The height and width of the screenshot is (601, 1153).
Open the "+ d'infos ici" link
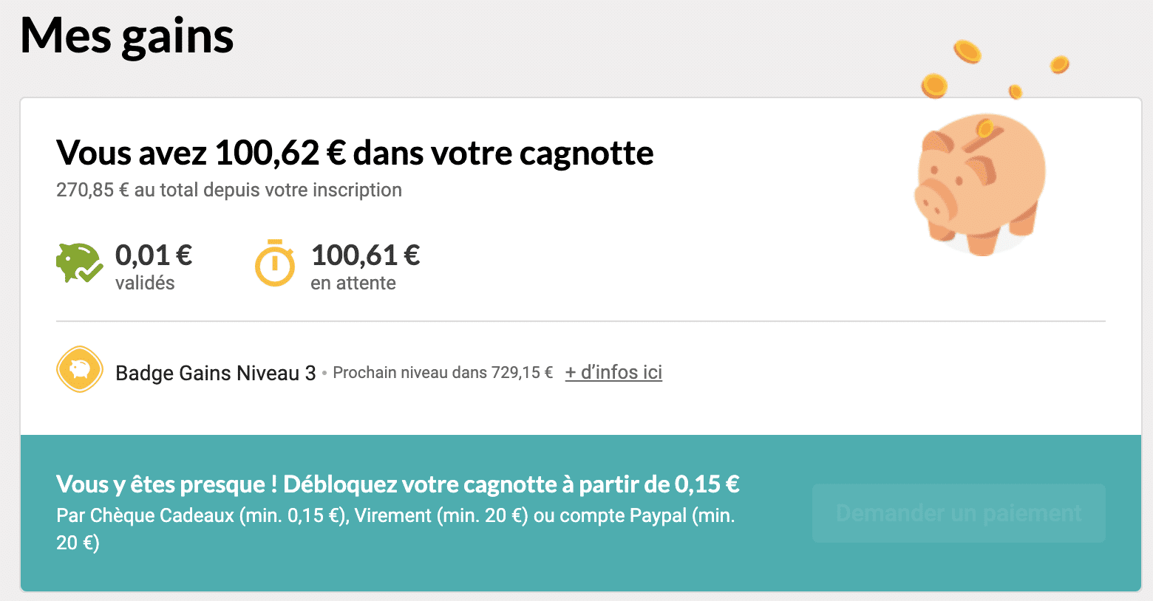point(613,372)
